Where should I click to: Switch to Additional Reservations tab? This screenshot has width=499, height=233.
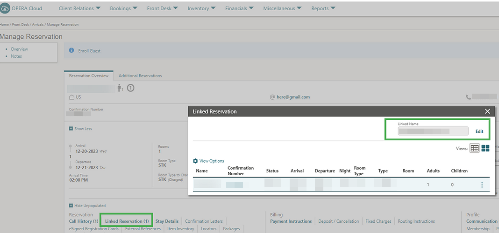(140, 76)
